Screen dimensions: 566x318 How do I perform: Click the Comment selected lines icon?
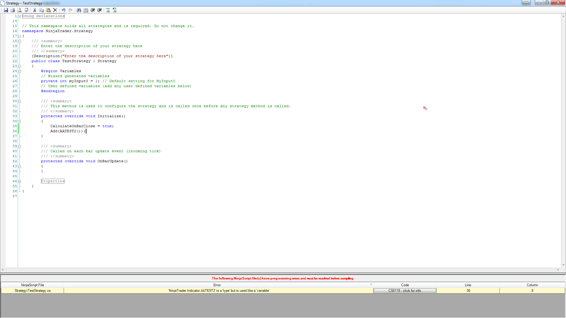(108, 10)
